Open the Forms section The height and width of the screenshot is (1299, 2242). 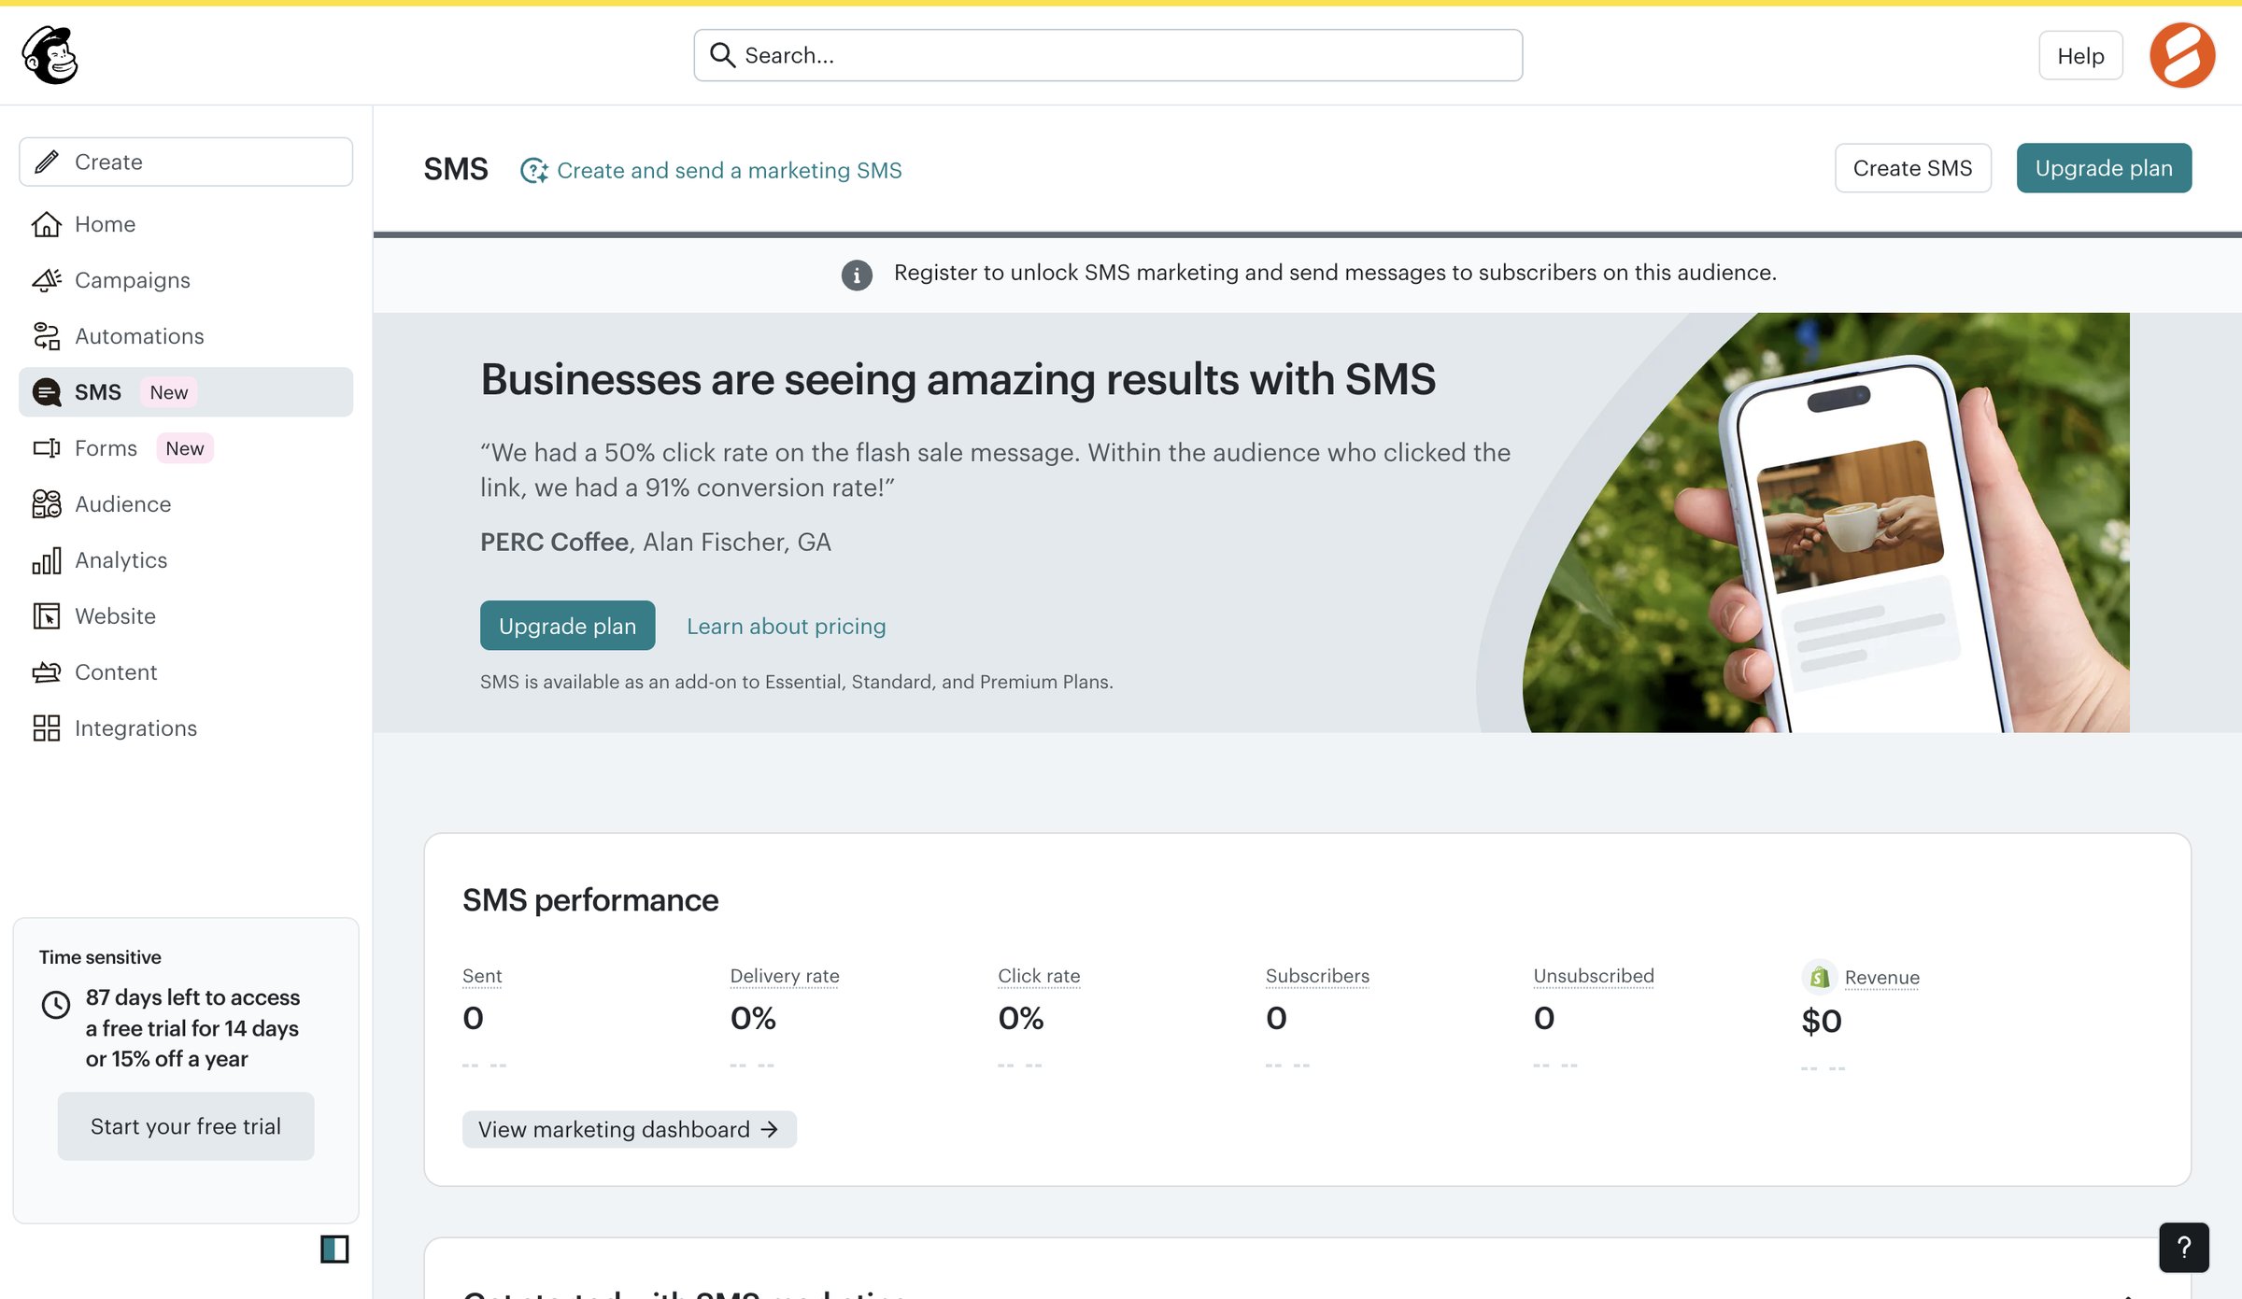coord(186,448)
